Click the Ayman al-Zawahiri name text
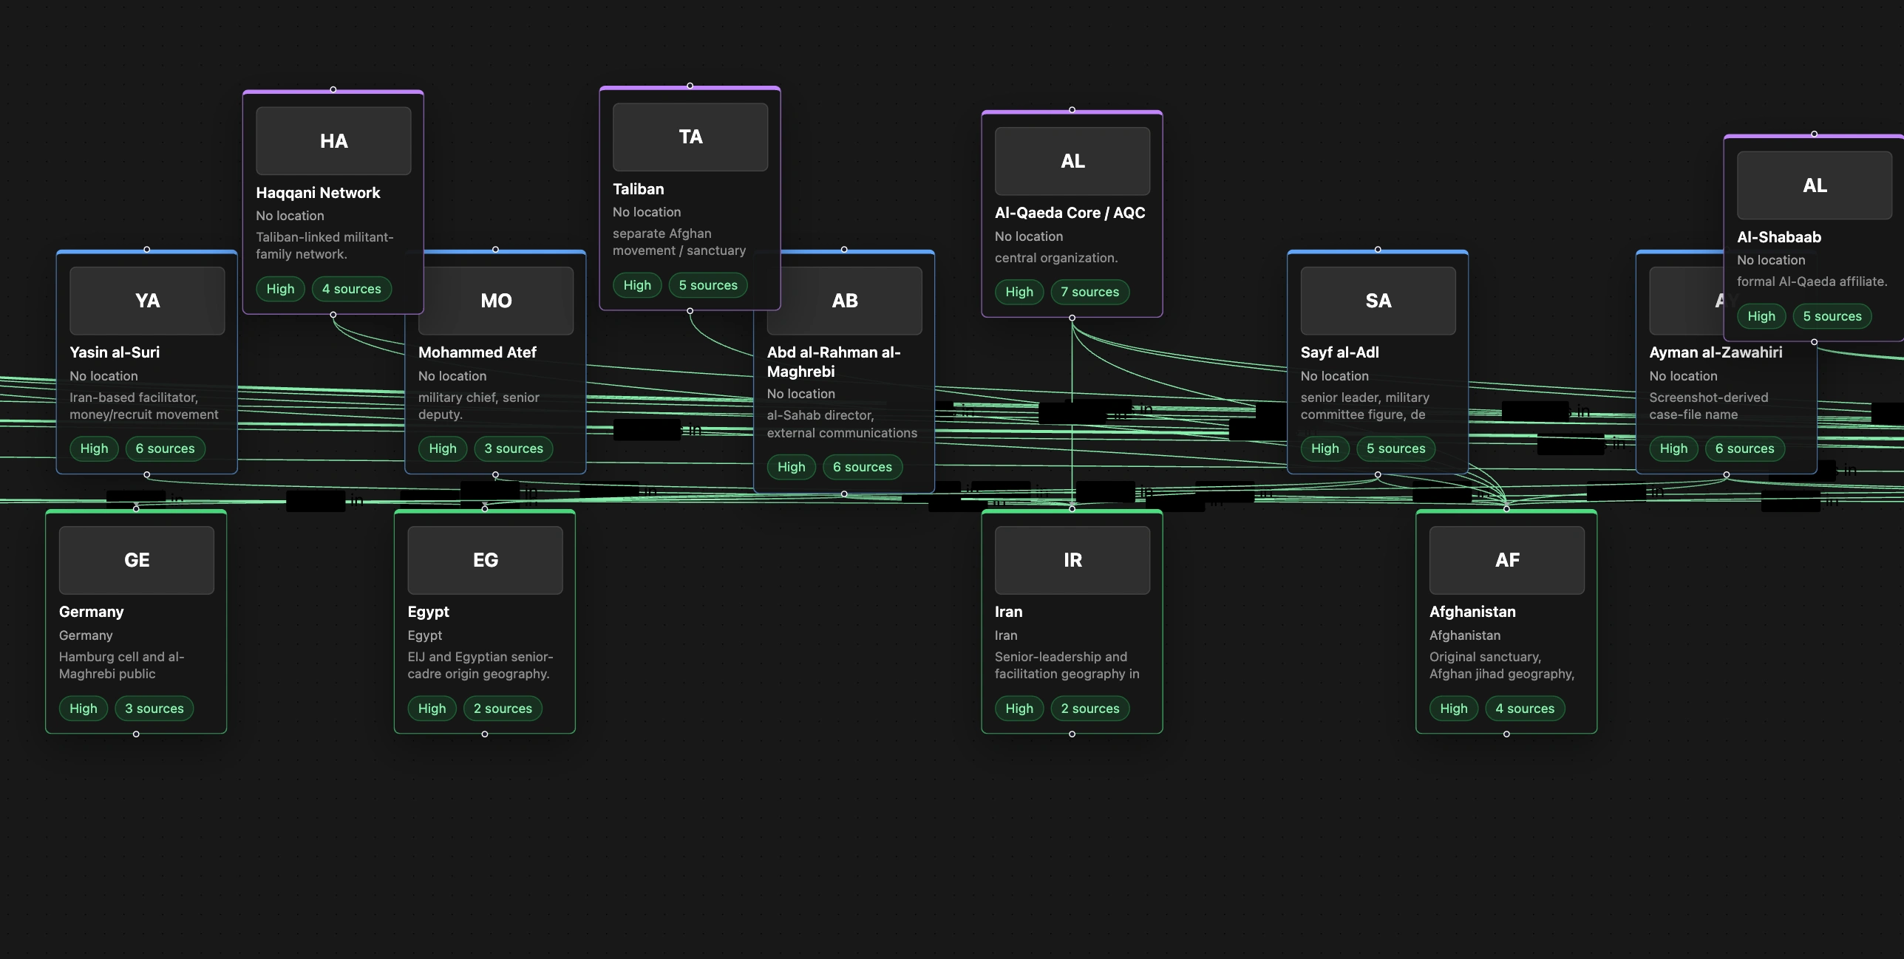Image resolution: width=1904 pixels, height=959 pixels. coord(1716,352)
